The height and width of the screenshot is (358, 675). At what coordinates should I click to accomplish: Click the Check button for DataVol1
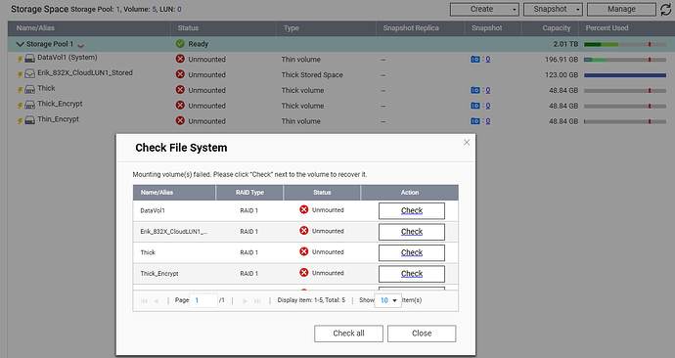[x=412, y=211]
